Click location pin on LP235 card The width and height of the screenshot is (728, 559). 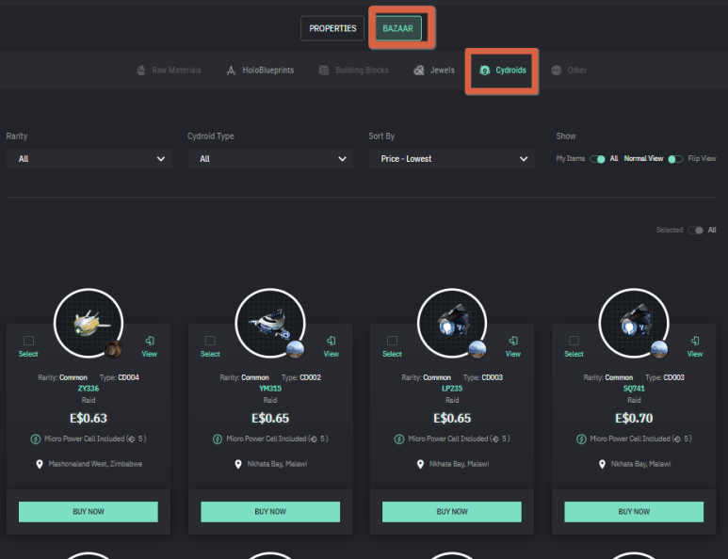420,464
